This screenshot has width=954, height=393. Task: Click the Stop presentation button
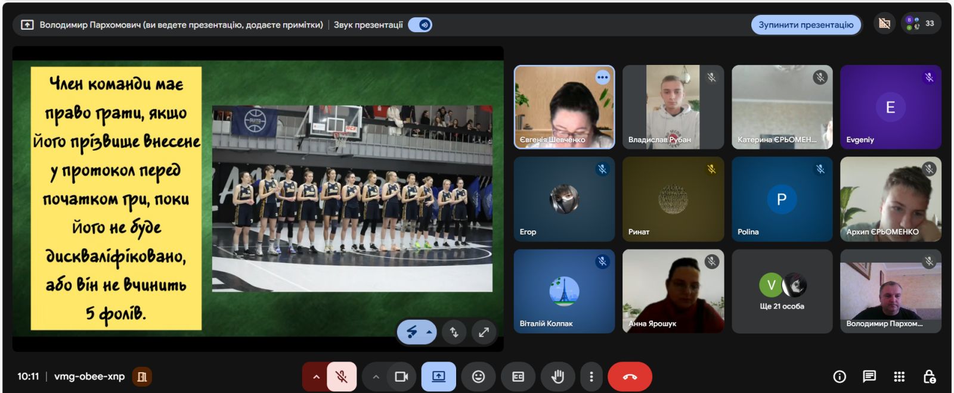806,25
